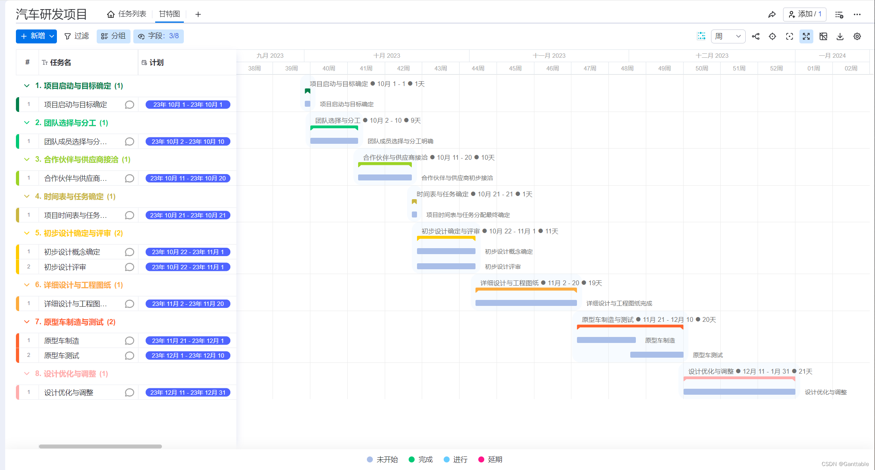Collapse group 7. 原型车制造与测试
875x470 pixels.
pyautogui.click(x=27, y=322)
